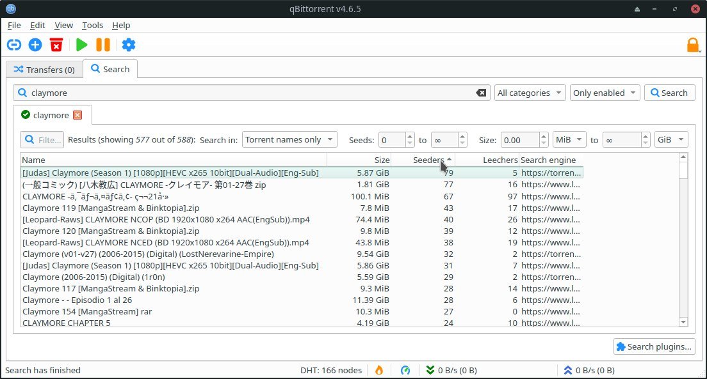
Task: Sort results by Seeders column header
Action: coord(423,160)
